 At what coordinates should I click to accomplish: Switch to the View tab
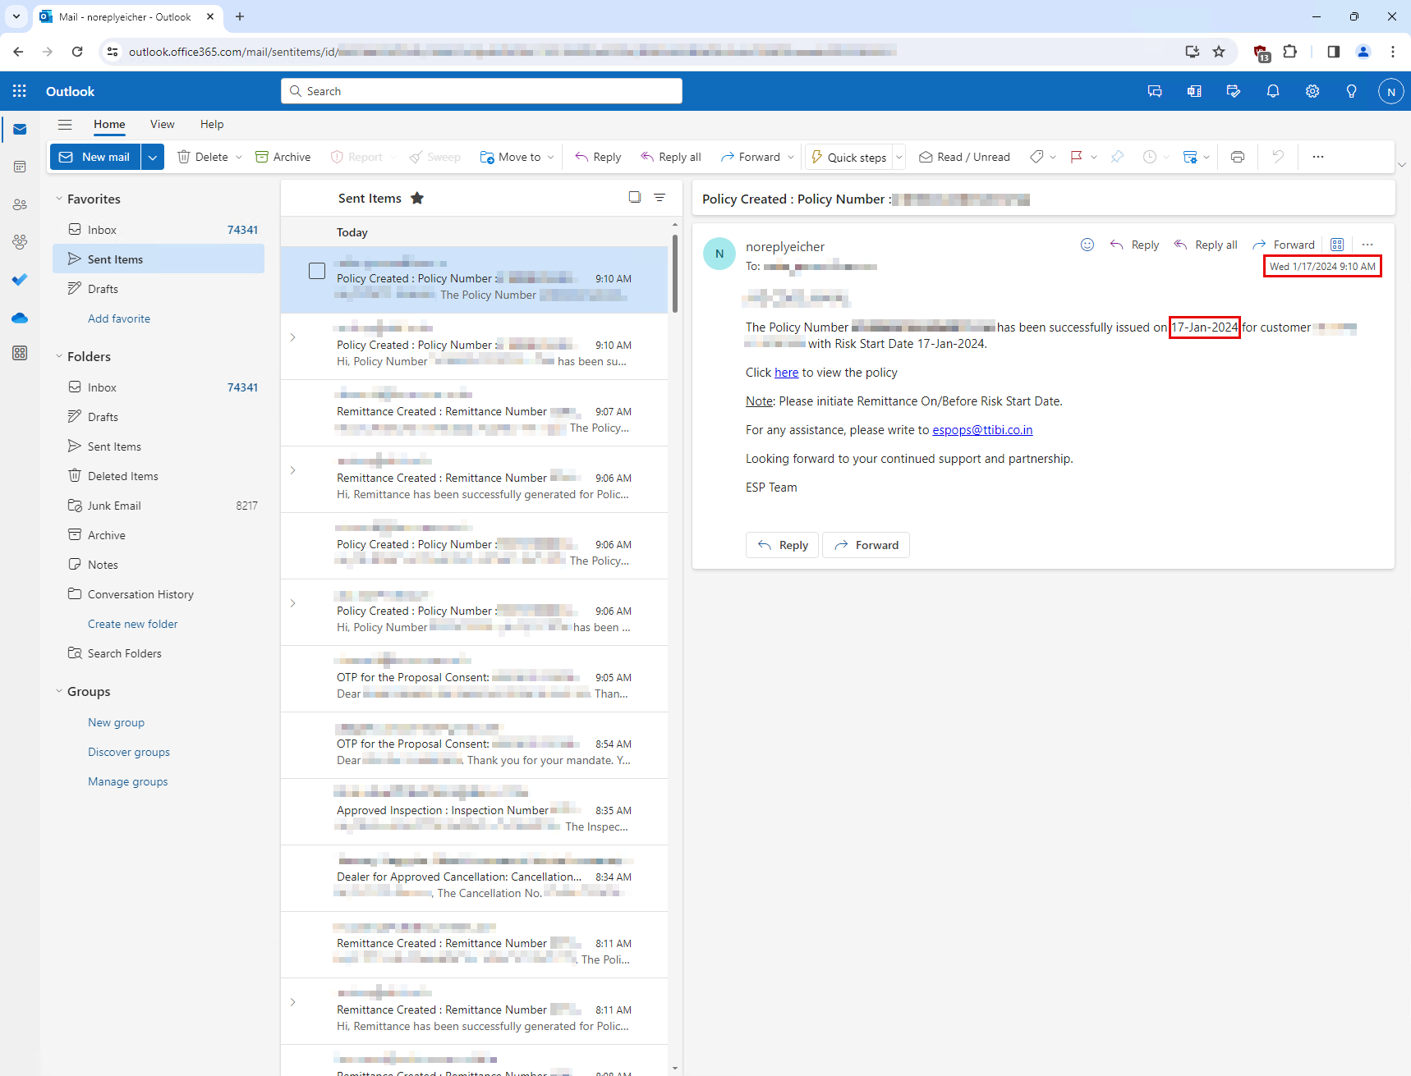click(162, 124)
